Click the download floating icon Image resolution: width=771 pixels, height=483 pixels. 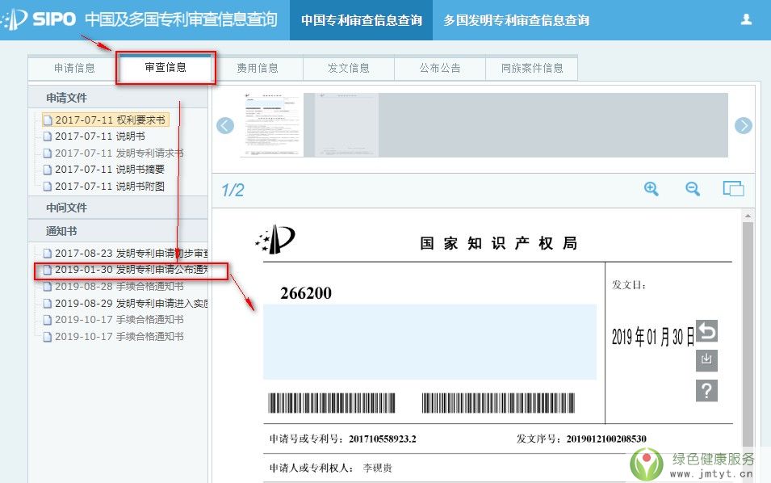(x=706, y=360)
